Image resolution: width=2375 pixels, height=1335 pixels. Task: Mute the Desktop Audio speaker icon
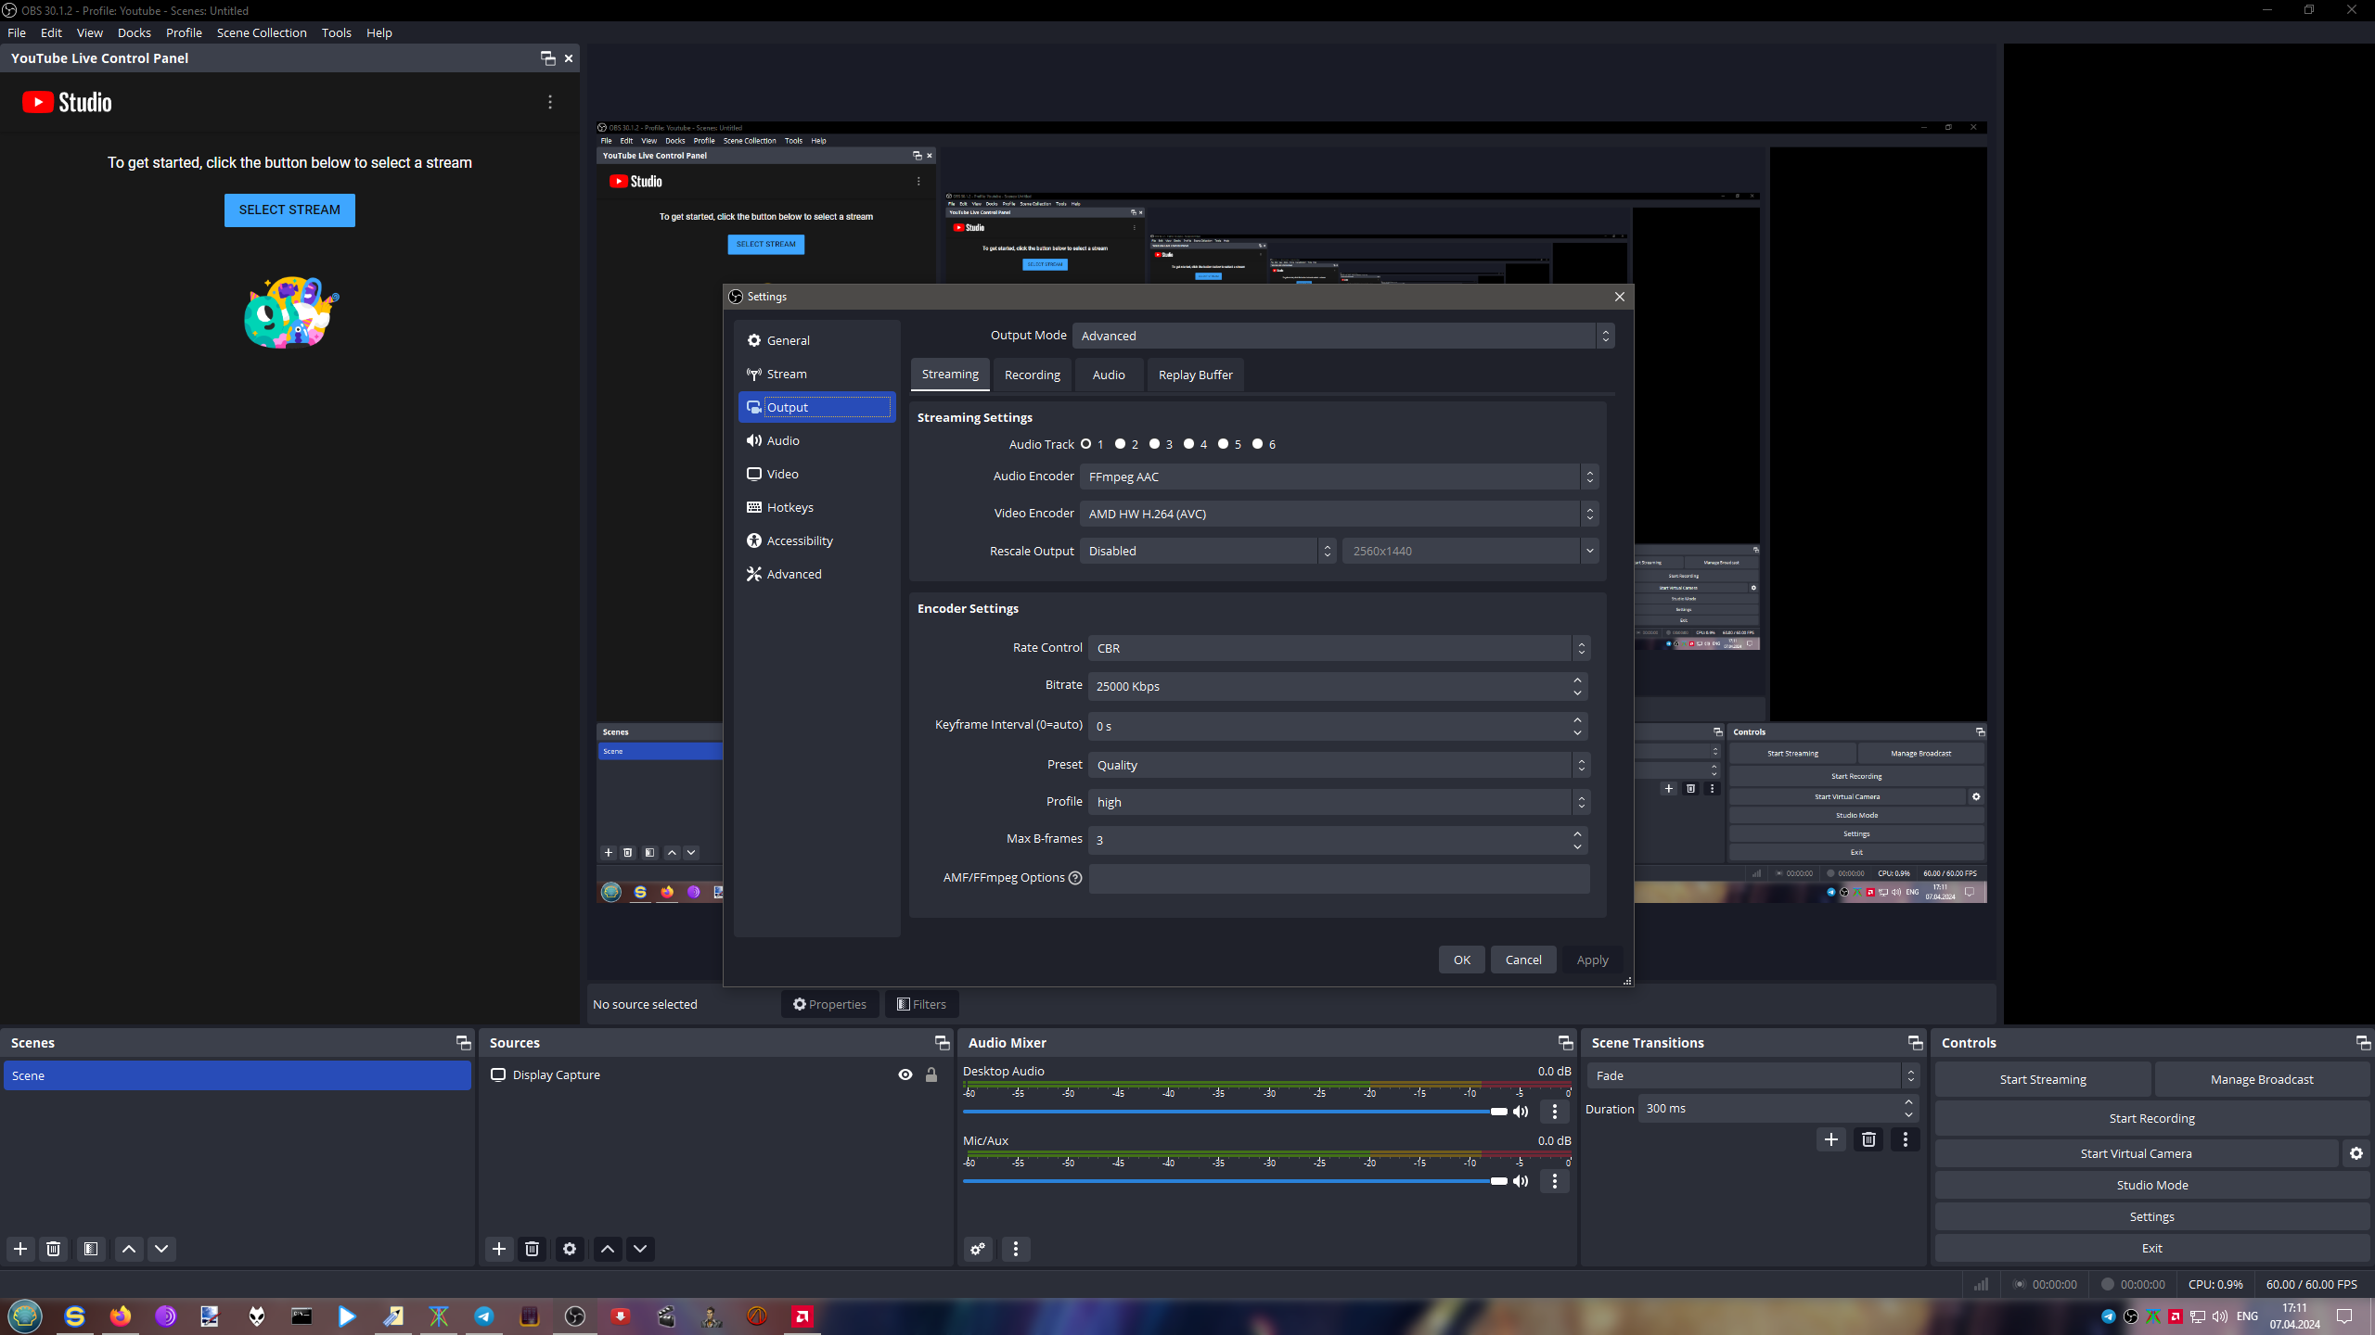click(x=1521, y=1112)
